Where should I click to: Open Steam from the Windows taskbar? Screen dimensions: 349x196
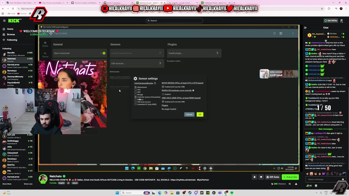(190, 193)
